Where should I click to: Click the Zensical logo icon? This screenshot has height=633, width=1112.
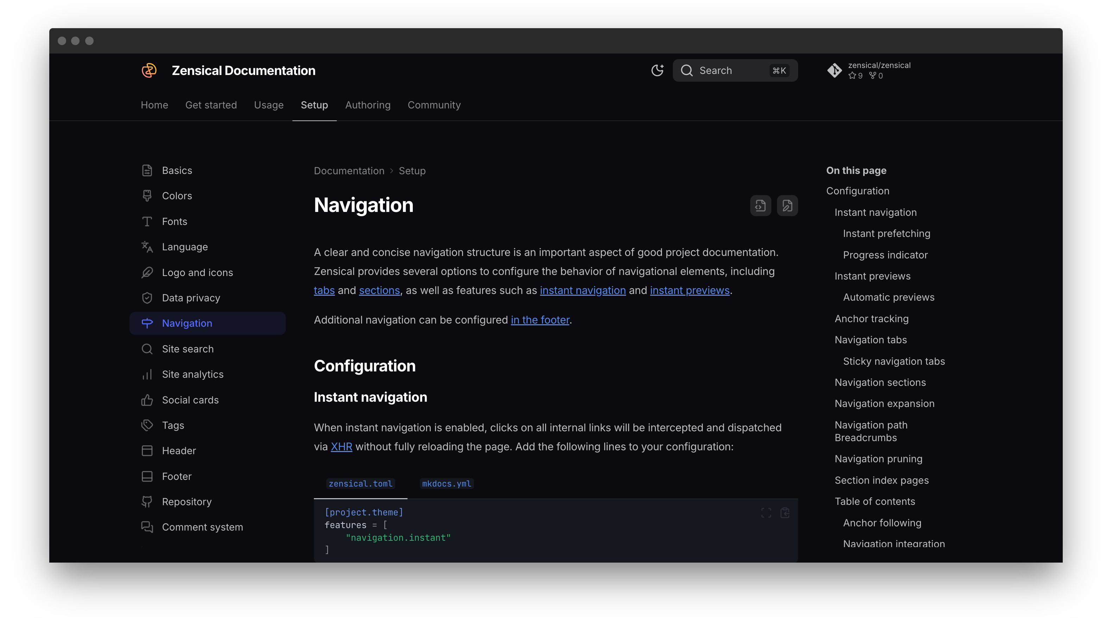coord(149,70)
